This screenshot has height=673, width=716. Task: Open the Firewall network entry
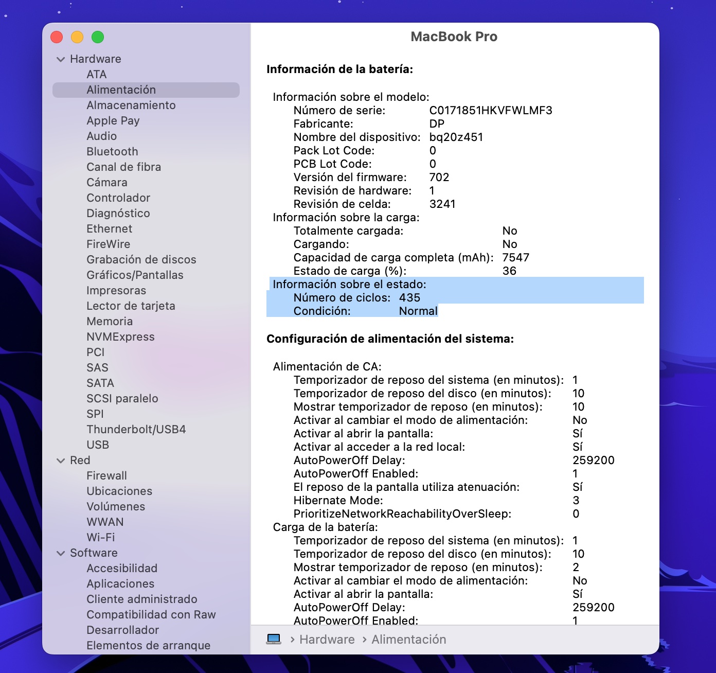pyautogui.click(x=106, y=476)
